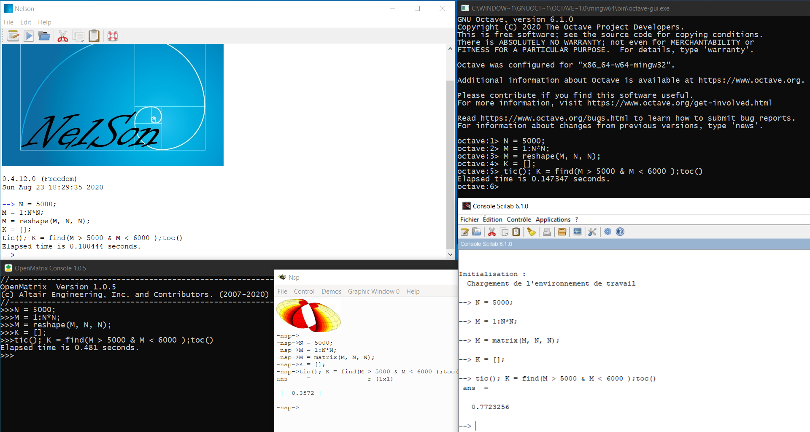Image resolution: width=810 pixels, height=432 pixels.
Task: Click the Scilab console title bar icon
Action: pos(466,206)
